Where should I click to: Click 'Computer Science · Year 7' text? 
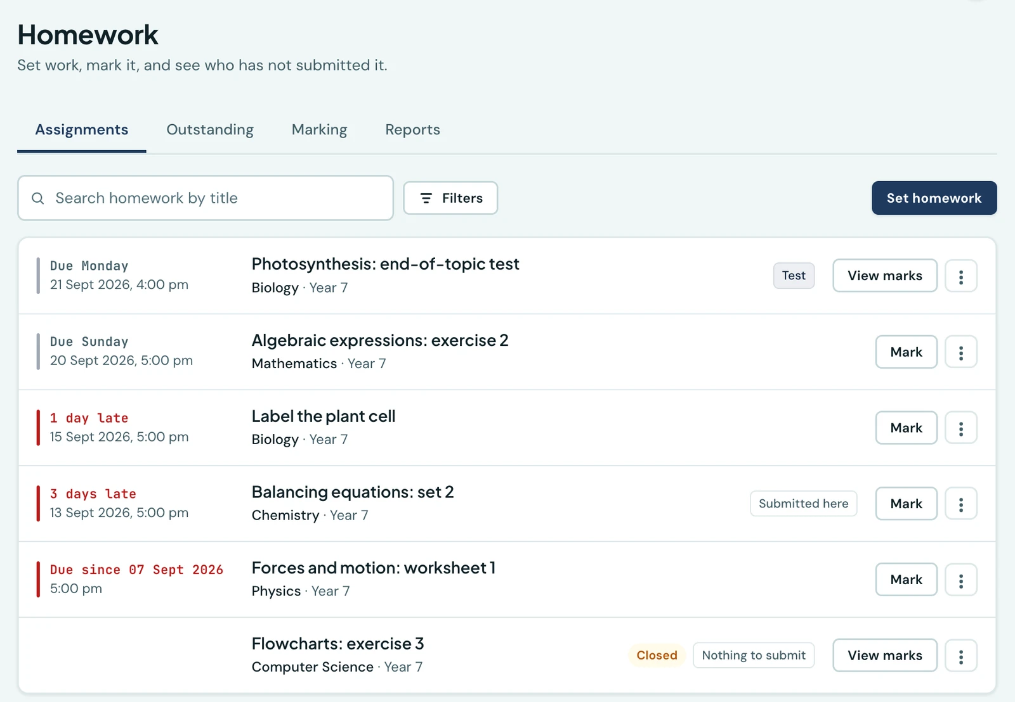[337, 667]
